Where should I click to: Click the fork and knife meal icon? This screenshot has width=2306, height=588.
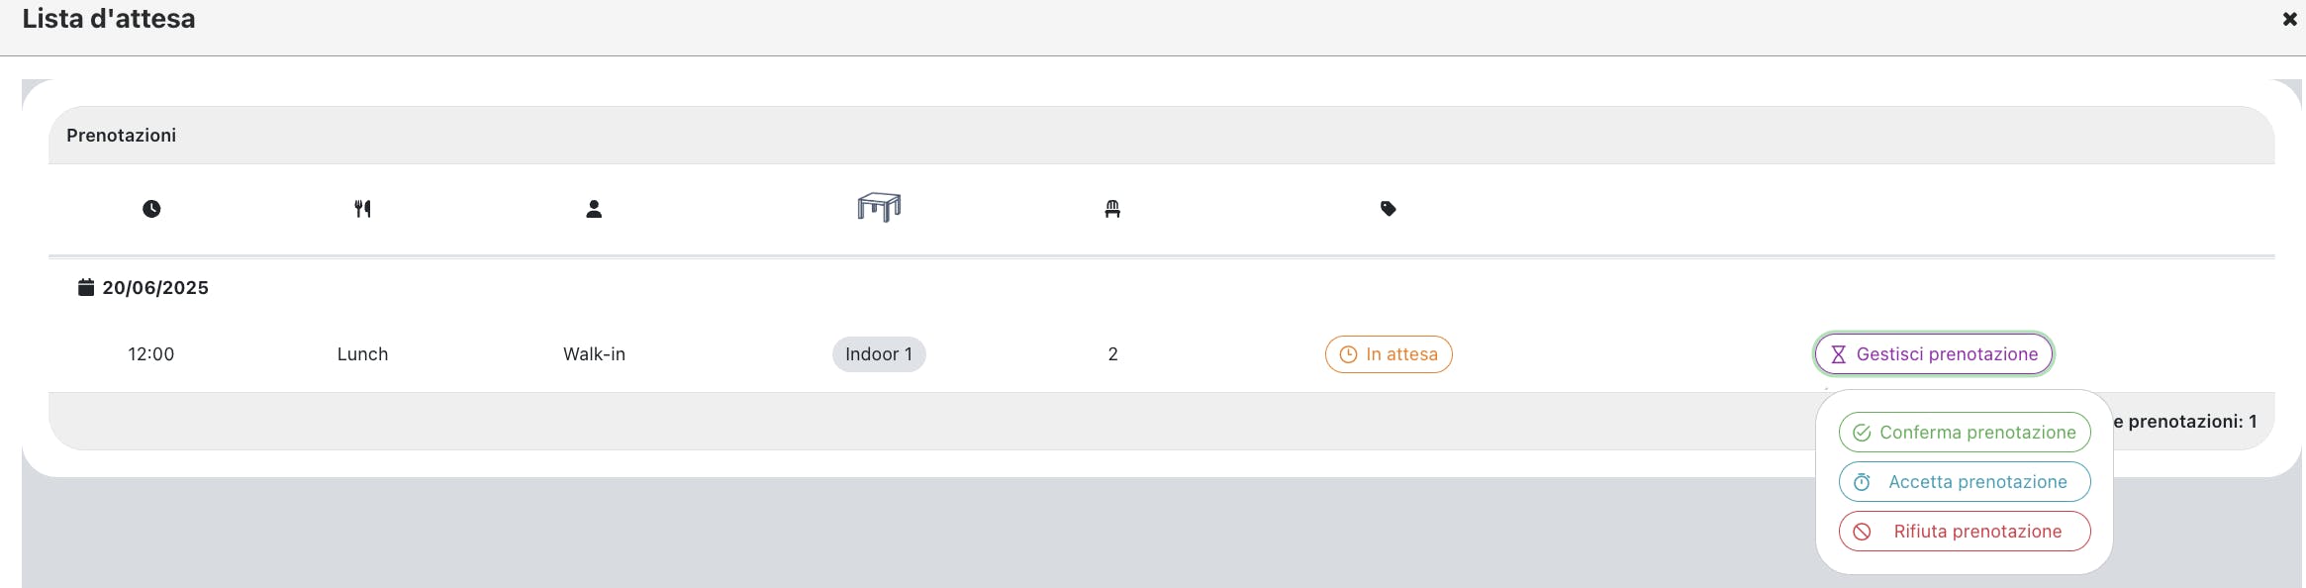(363, 209)
